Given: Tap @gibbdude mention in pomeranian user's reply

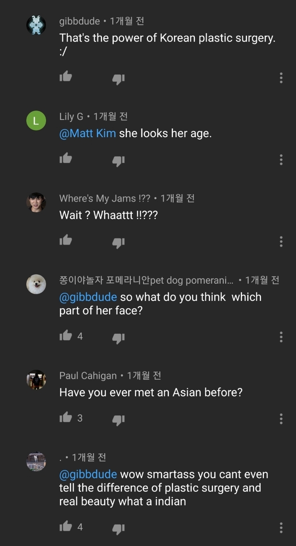Looking at the screenshot, I should coord(88,297).
